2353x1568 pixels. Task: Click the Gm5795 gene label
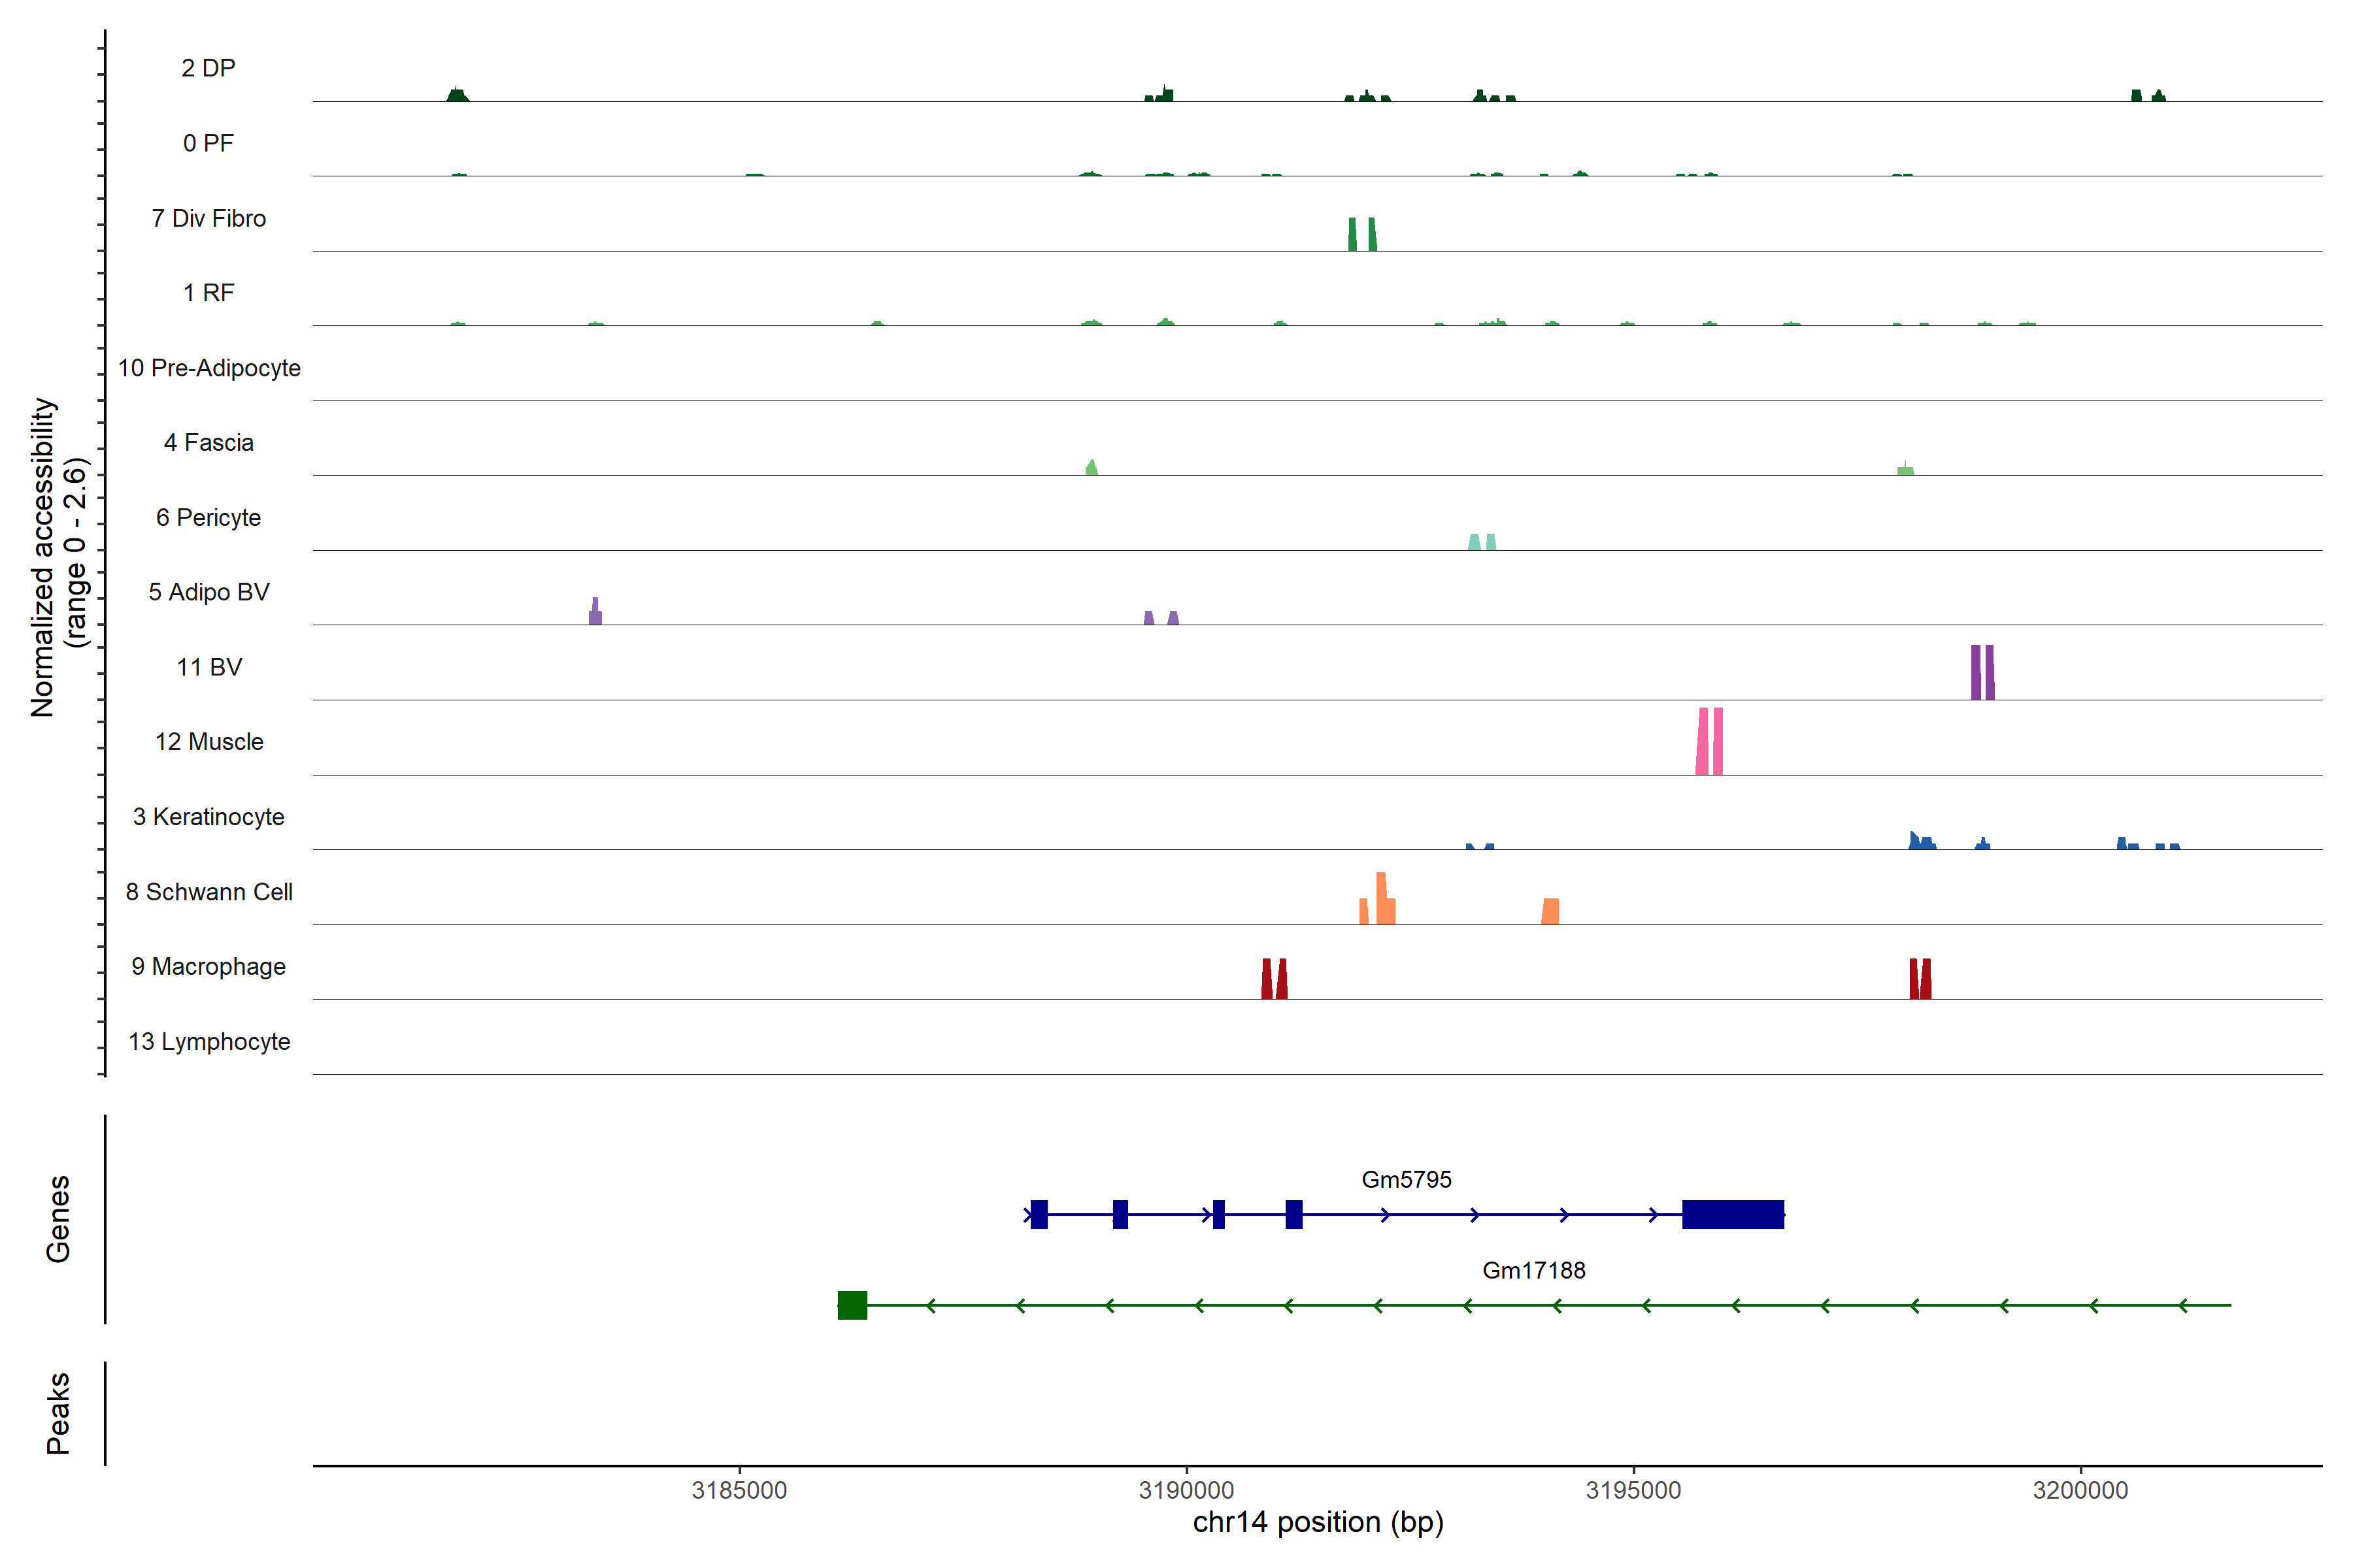(x=1406, y=1179)
